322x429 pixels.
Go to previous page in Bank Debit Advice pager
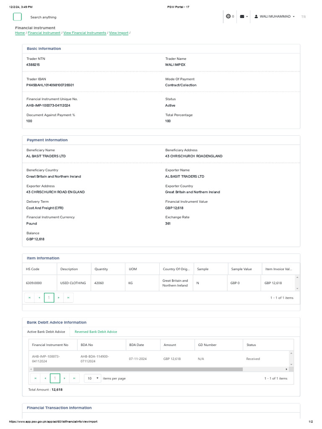[45, 378]
